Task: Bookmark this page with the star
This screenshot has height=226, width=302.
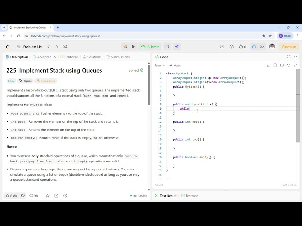Action: 270,36
